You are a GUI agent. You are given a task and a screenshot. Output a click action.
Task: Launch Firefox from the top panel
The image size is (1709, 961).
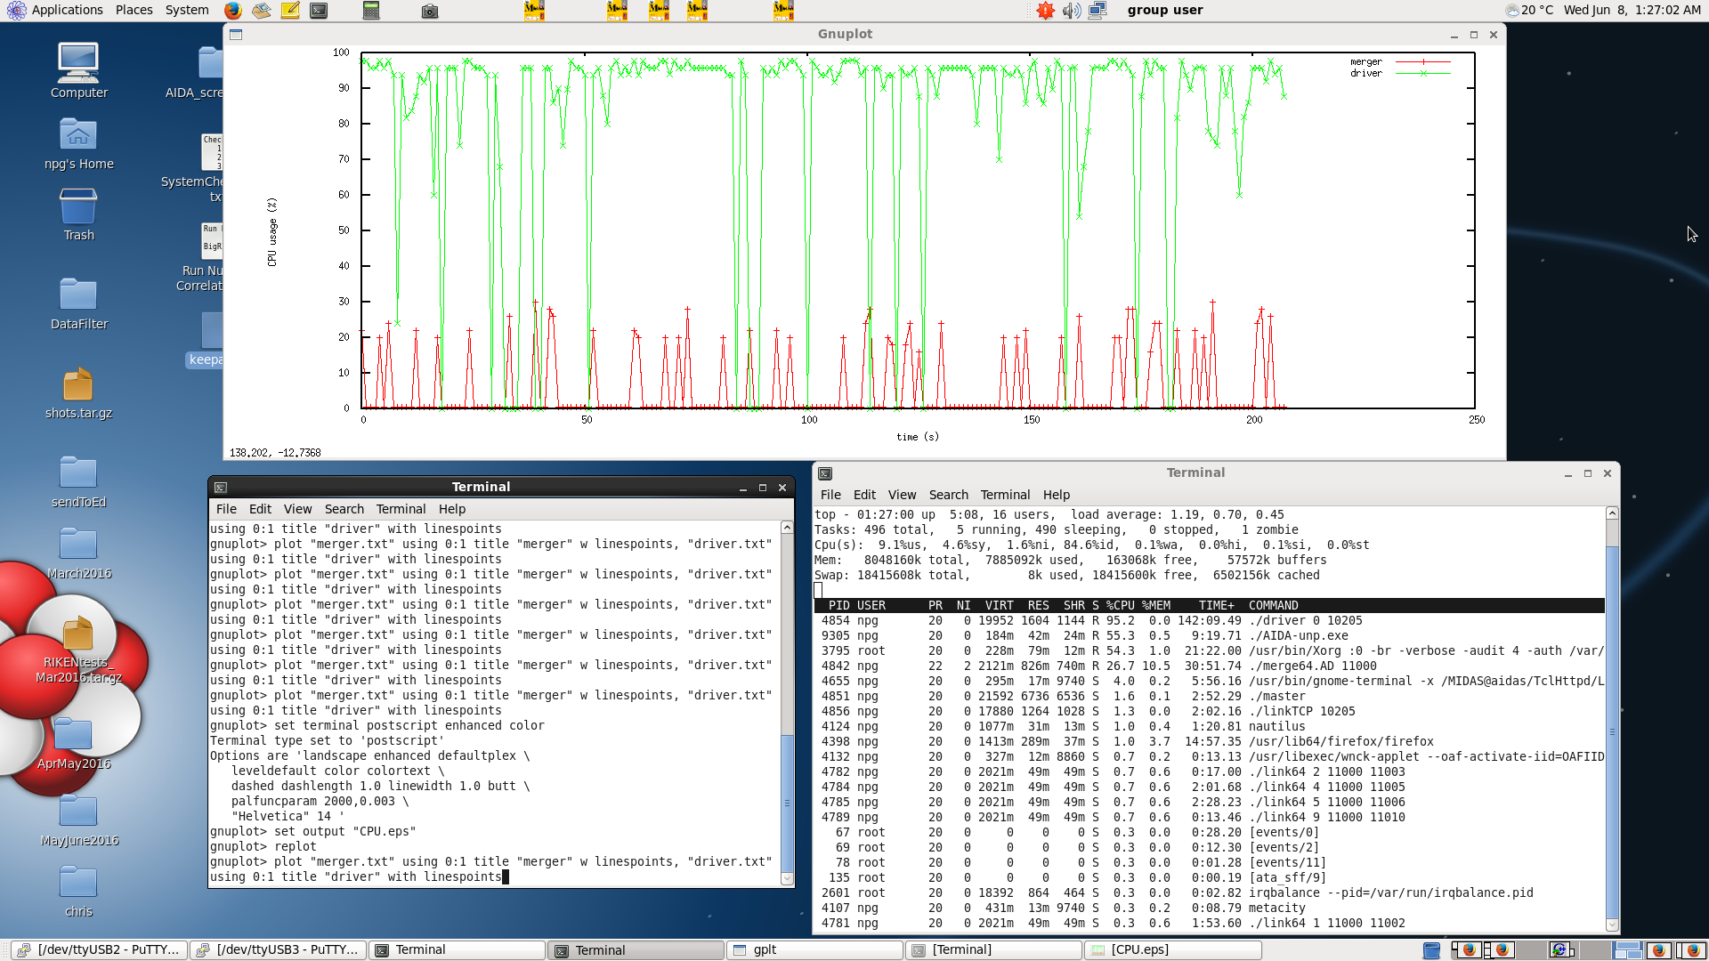pos(232,11)
